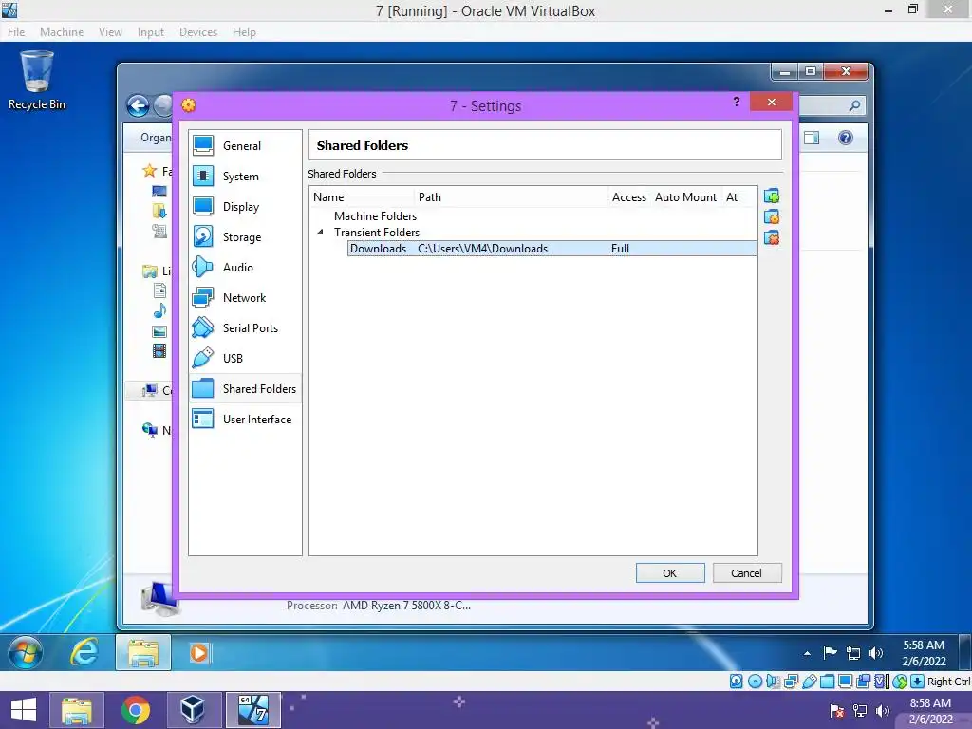This screenshot has width=972, height=729.
Task: Open Google Chrome from host taskbar
Action: tap(135, 710)
